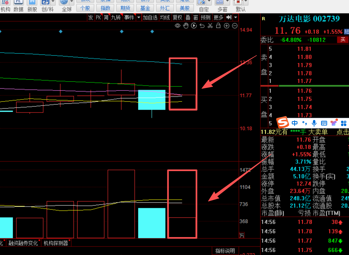
Task: Click the tallest red volume bar
Action: point(121,204)
